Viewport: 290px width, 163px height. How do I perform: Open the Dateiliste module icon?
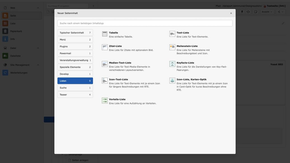point(5,56)
